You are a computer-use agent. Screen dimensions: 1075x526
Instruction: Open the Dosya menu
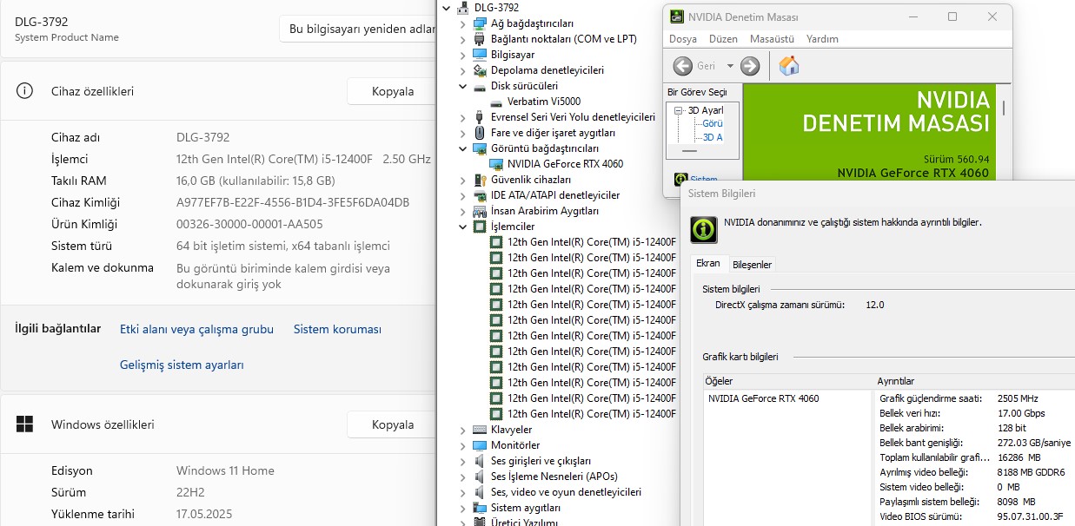pos(683,39)
